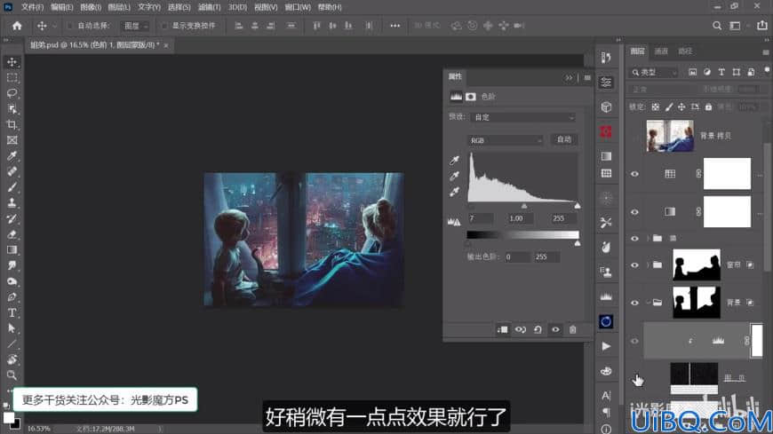Toggle layer visibility eye in Properties panel
The height and width of the screenshot is (434, 773).
coord(555,329)
